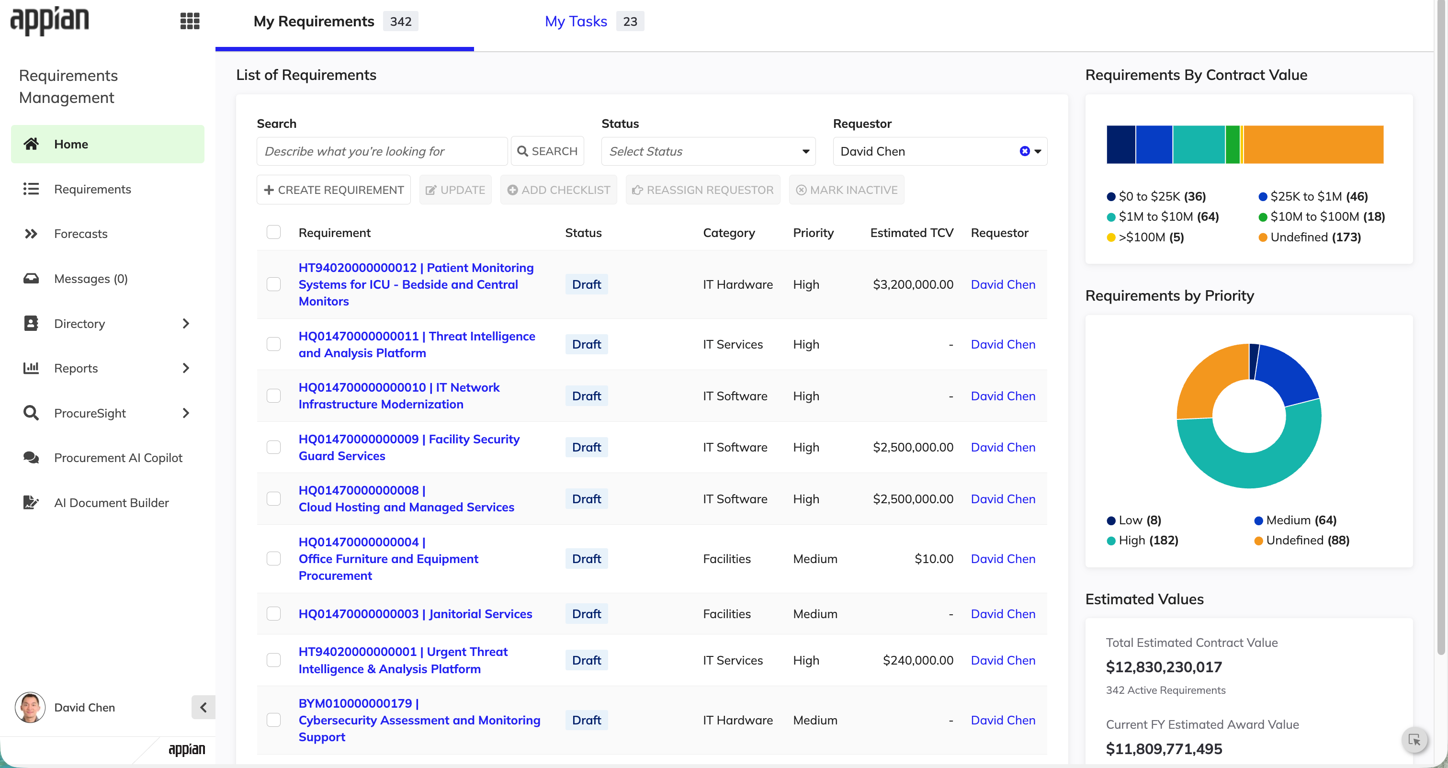Image resolution: width=1448 pixels, height=768 pixels.
Task: Check the IT Network Infrastructure Modernization checkbox
Action: point(274,396)
